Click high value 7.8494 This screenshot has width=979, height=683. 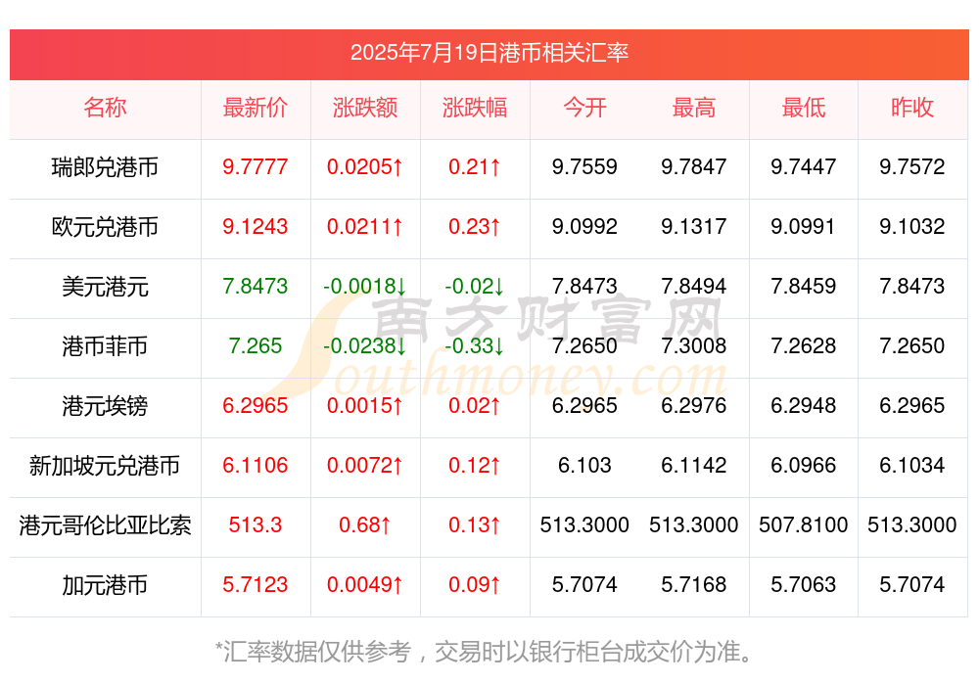point(694,286)
